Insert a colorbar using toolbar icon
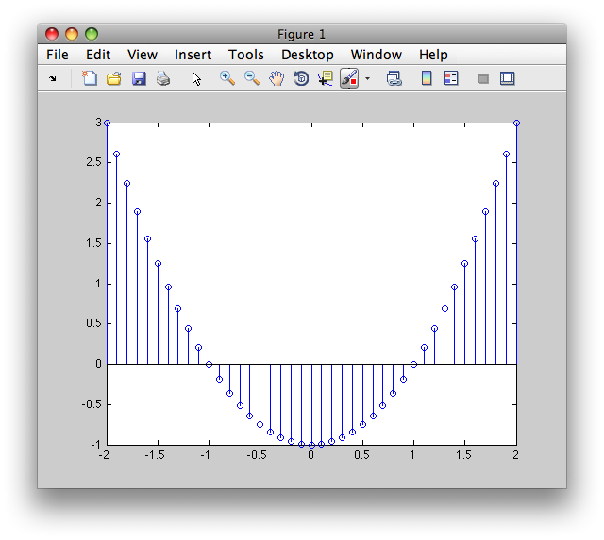This screenshot has height=540, width=604. [427, 78]
